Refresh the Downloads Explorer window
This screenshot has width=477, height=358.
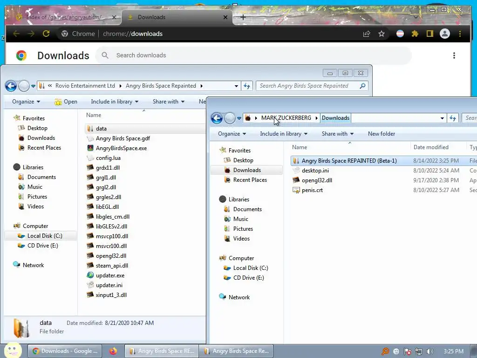(x=453, y=118)
